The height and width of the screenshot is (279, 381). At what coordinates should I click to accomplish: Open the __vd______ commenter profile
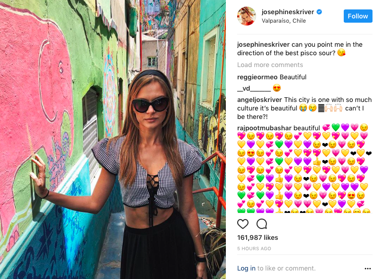point(254,88)
